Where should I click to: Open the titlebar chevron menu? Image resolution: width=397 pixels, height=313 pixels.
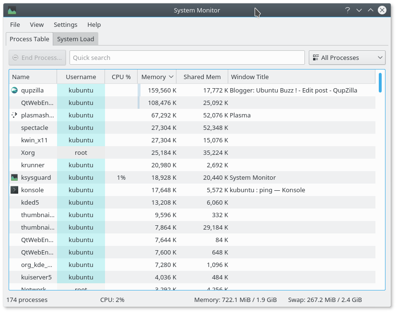(359, 10)
